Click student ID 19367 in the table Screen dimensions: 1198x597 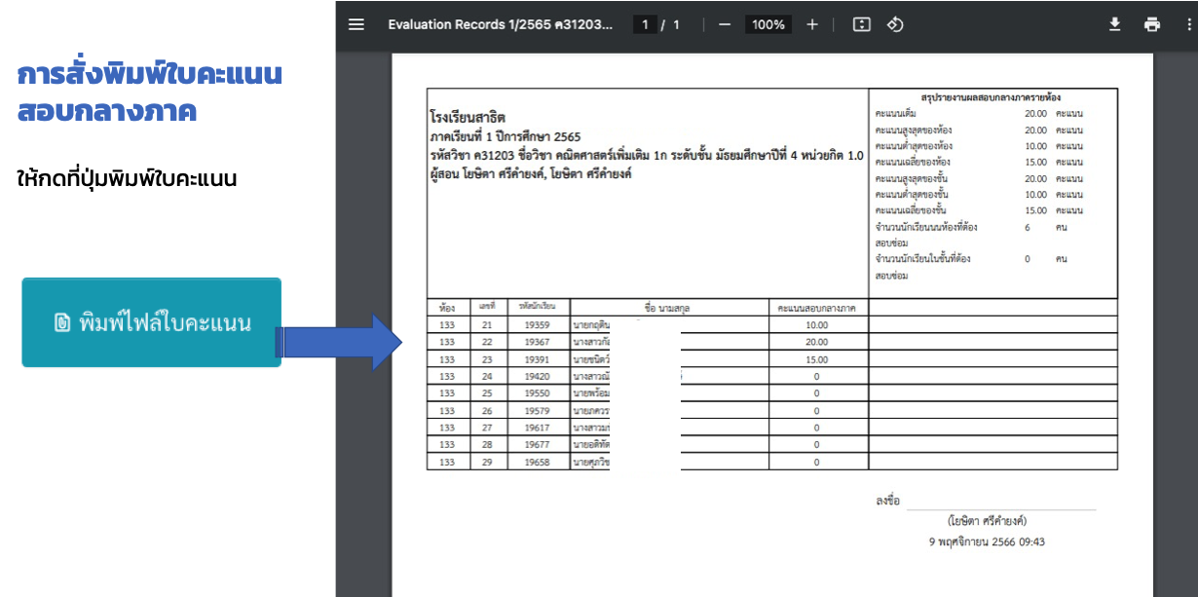click(x=538, y=342)
